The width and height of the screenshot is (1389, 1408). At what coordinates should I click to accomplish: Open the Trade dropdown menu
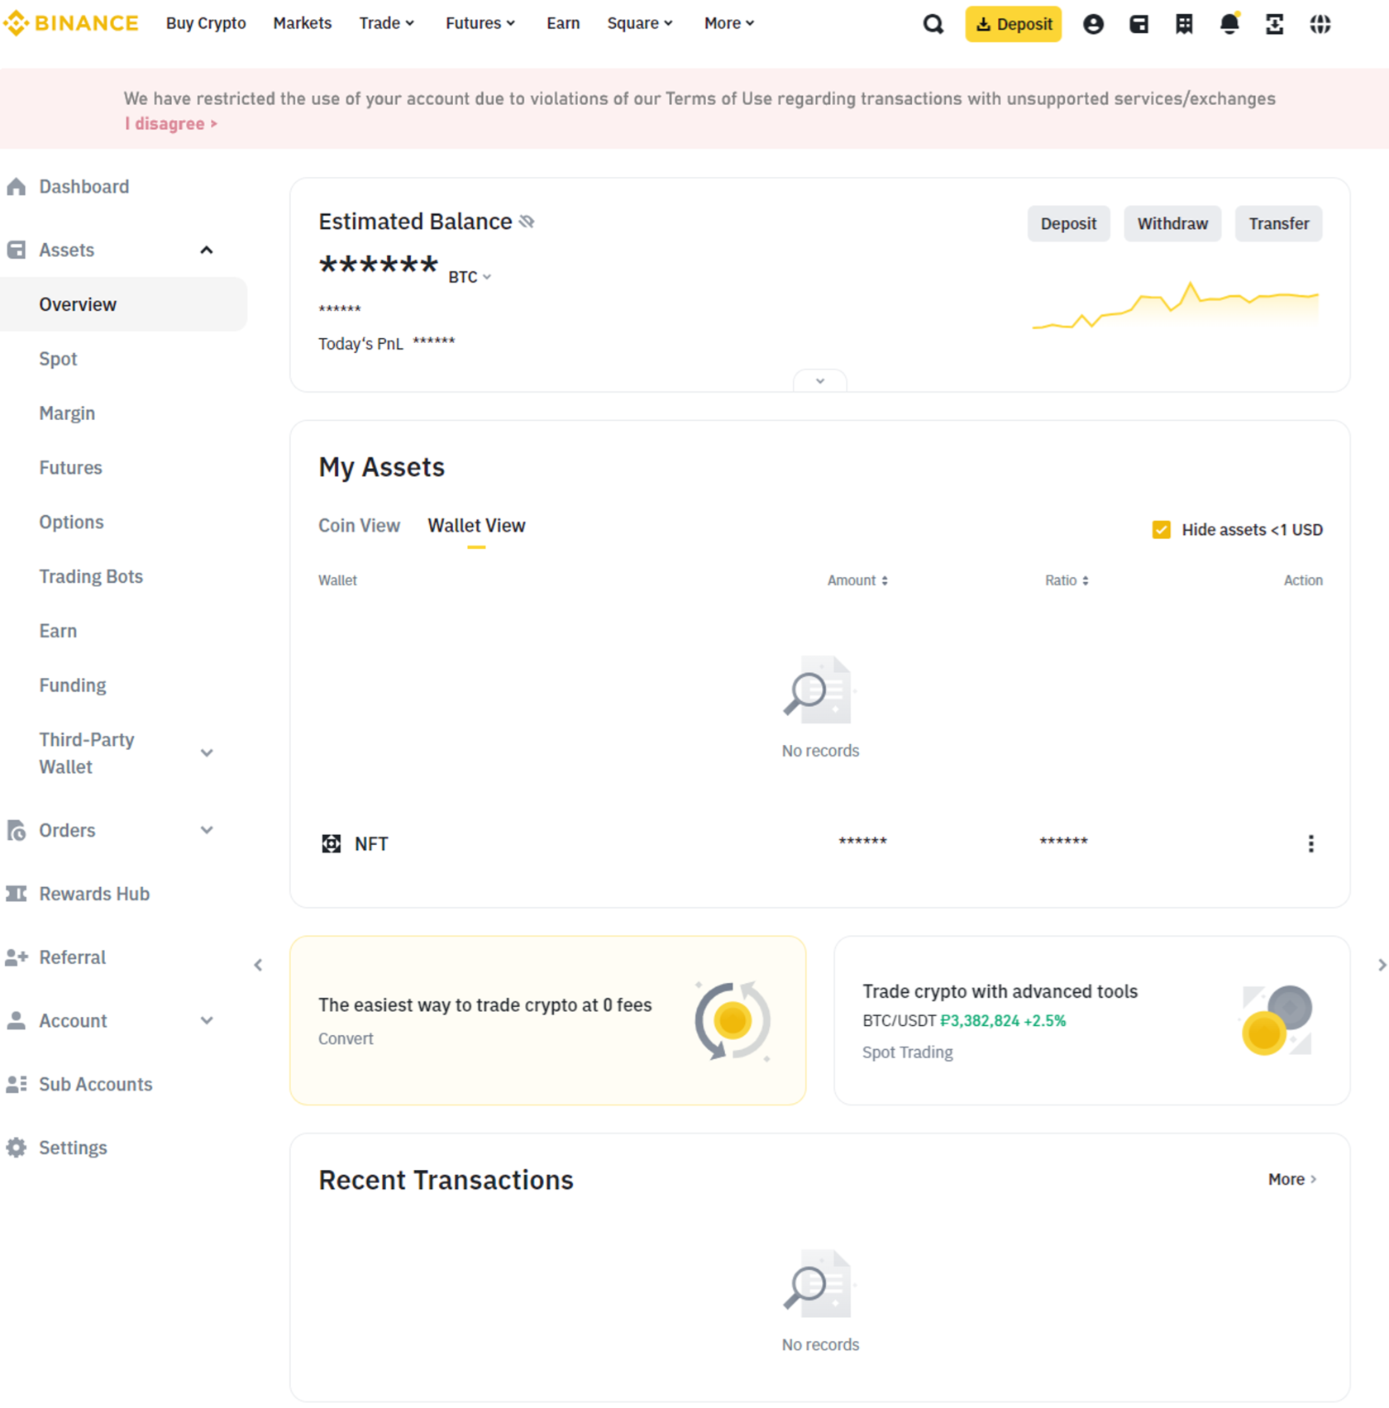point(386,23)
